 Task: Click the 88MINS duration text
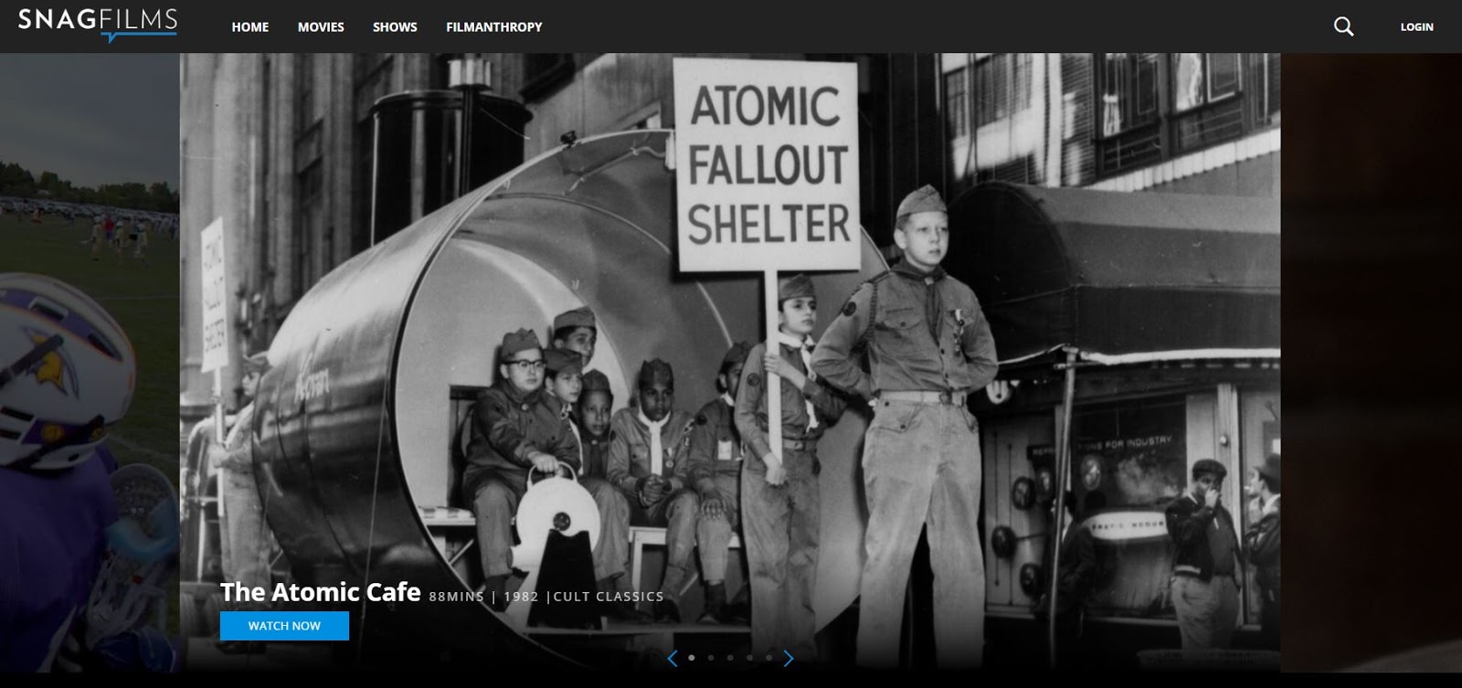coord(456,597)
